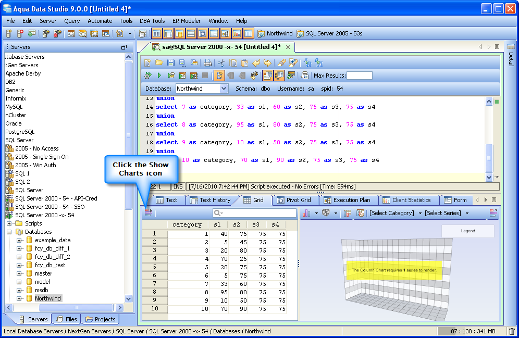Open the chart type dropdown arrow
Screen dimensions: 519x338
coord(316,213)
